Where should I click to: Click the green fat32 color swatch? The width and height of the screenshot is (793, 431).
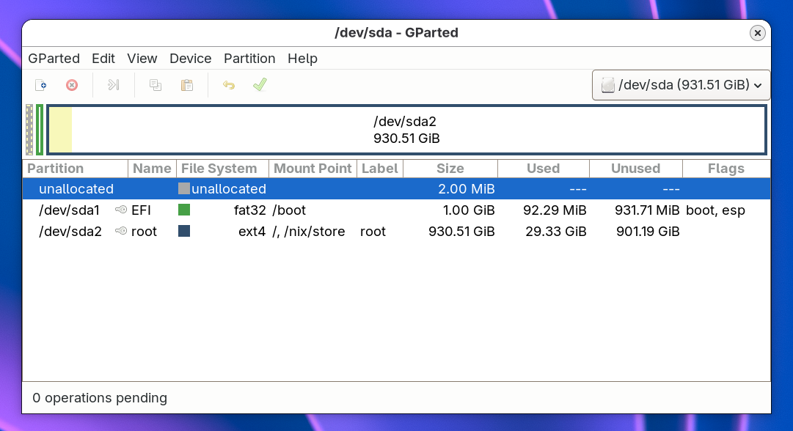pyautogui.click(x=184, y=210)
